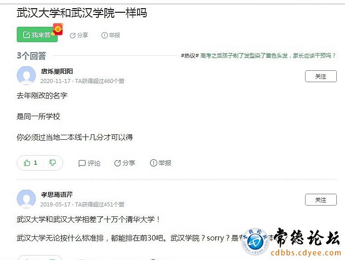Open avatar of user 孝思焉语芹
This screenshot has height=260, width=345.
point(26,199)
